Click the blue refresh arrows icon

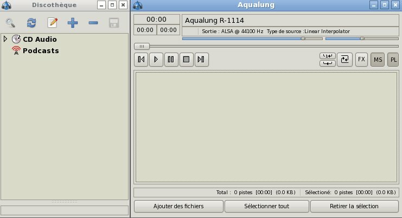point(31,23)
